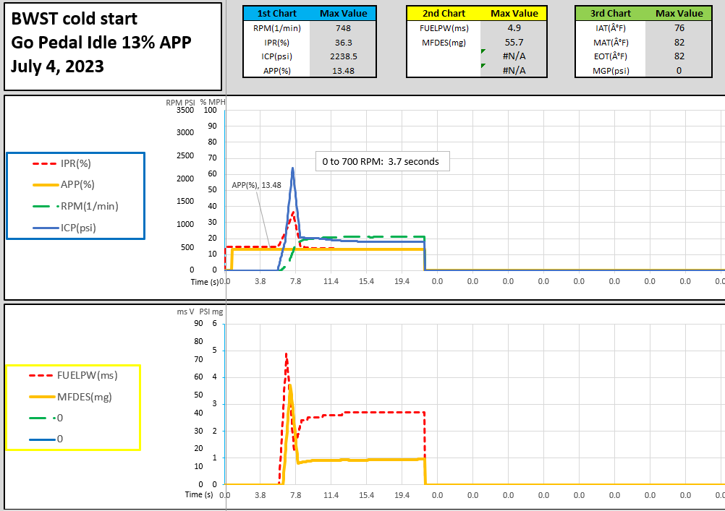Screen dimensions: 725x511
Task: Select the RPM max value cell 748
Action: pyautogui.click(x=344, y=28)
